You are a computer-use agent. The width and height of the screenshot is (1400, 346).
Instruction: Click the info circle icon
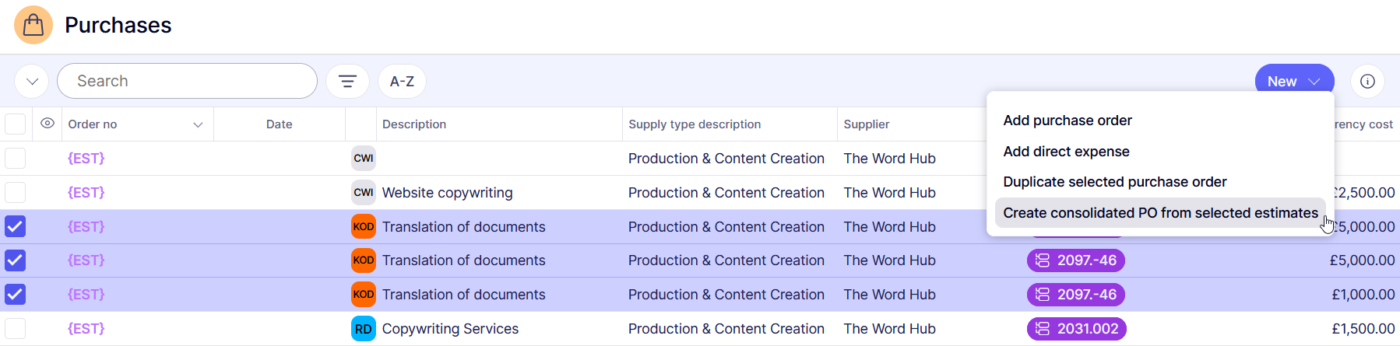point(1367,82)
